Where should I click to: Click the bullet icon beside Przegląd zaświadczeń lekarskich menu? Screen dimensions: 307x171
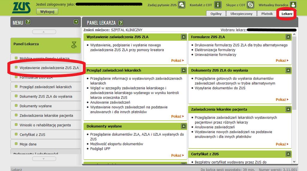(16, 86)
